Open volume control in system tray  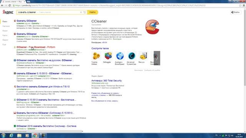233,135
